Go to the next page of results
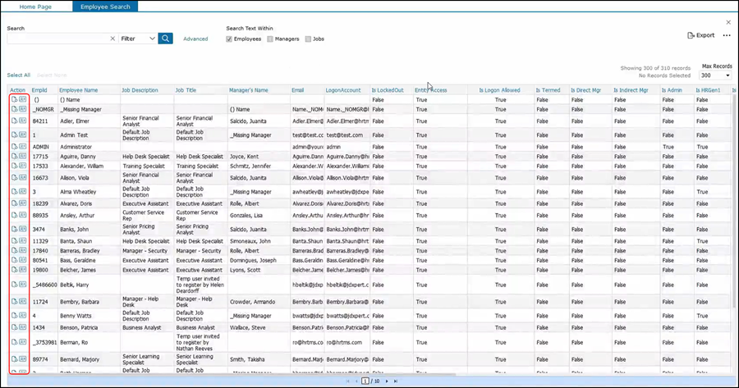This screenshot has width=739, height=388. pos(386,381)
